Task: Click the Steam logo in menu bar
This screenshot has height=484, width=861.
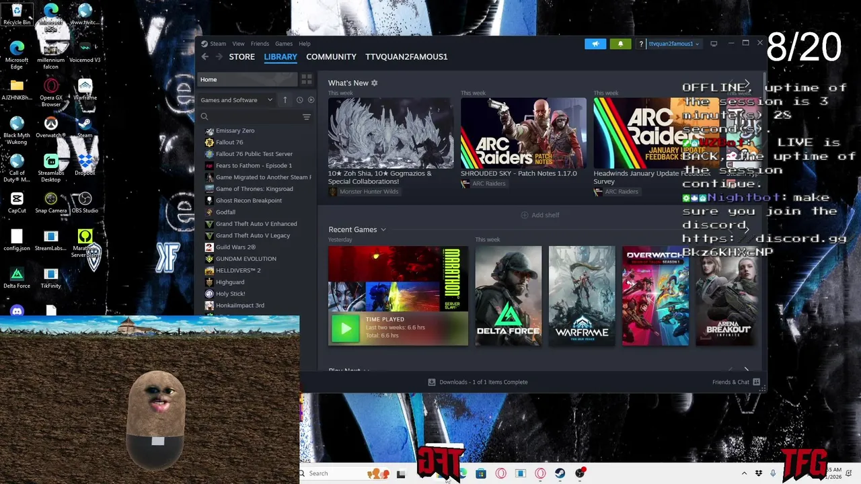Action: [x=204, y=44]
